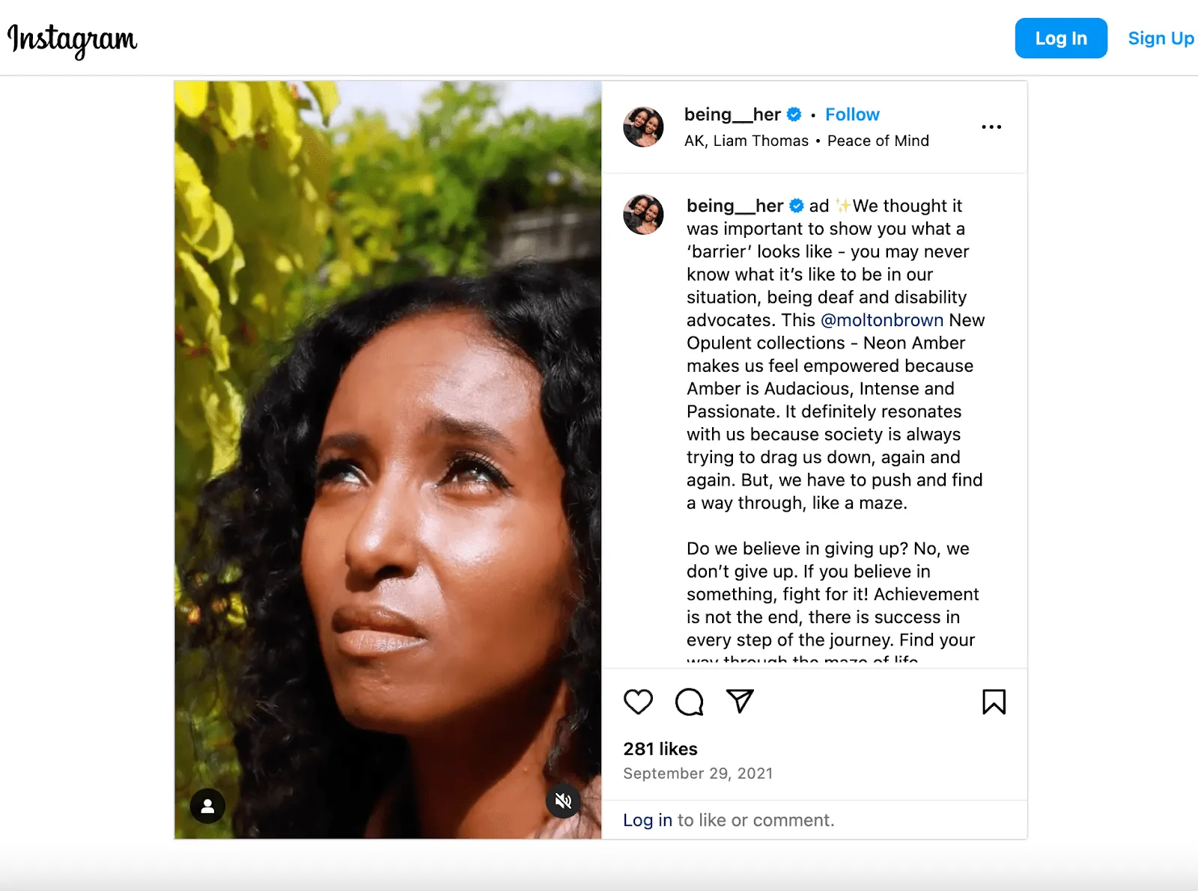
Task: Open being__her's profile picture in the header
Action: (x=642, y=127)
